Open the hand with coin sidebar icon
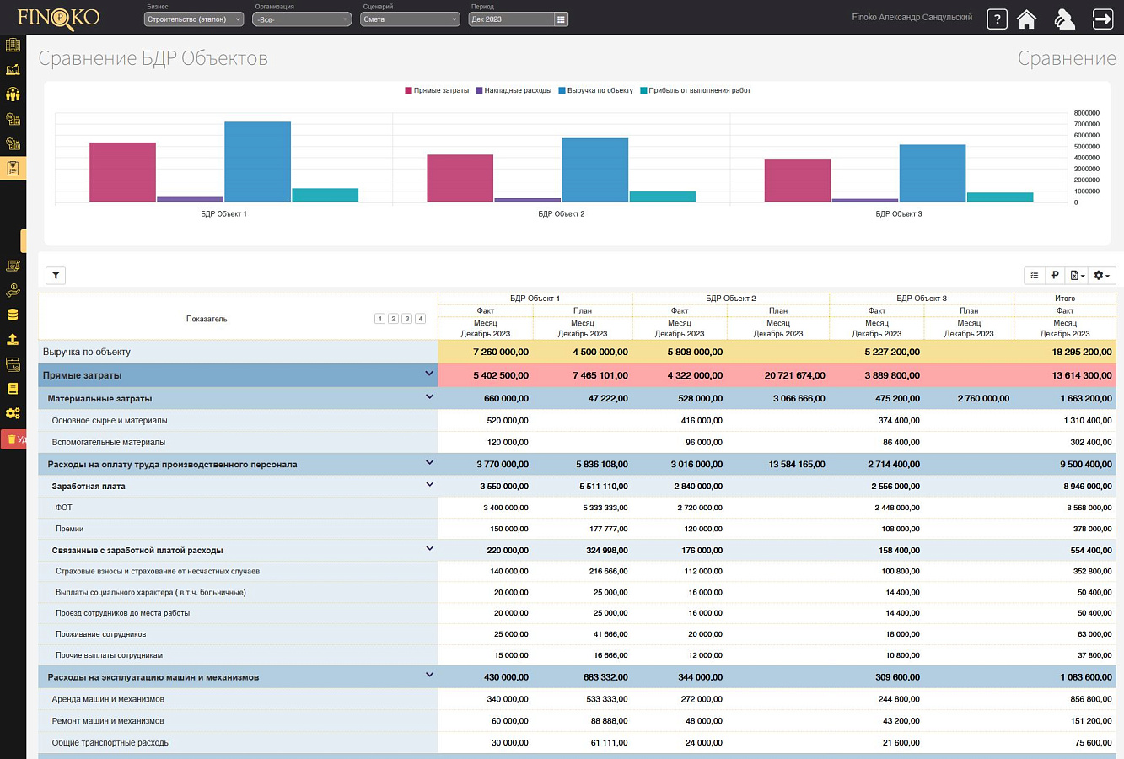The image size is (1124, 759). pos(13,290)
